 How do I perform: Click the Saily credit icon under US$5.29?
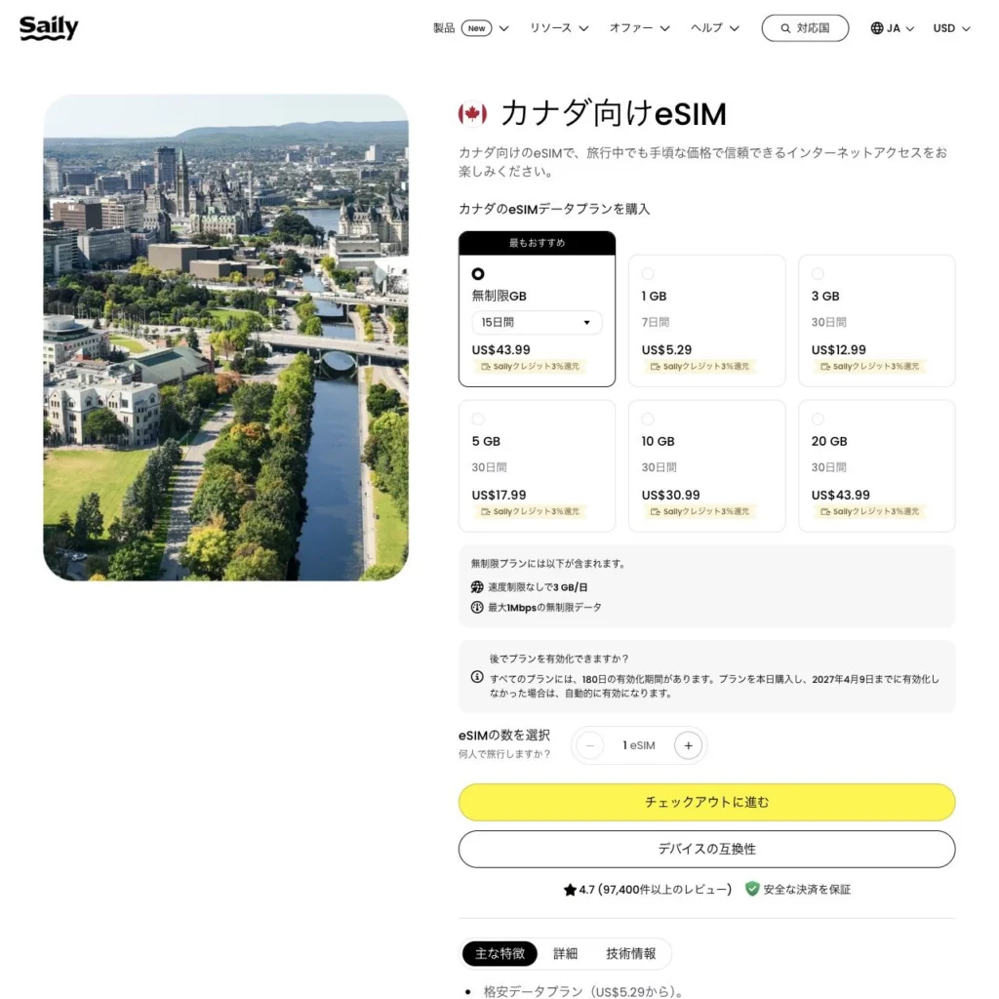655,367
